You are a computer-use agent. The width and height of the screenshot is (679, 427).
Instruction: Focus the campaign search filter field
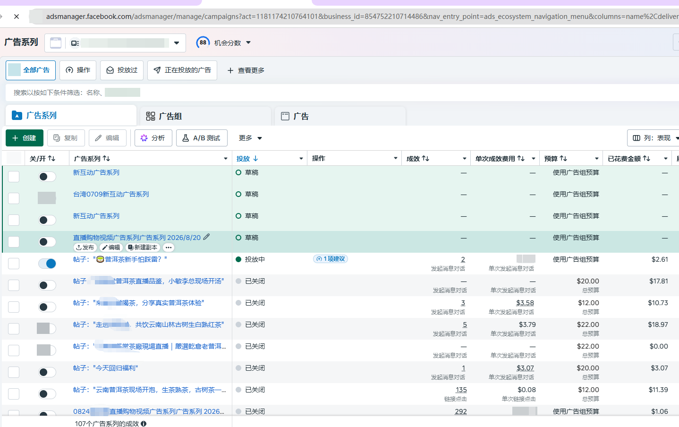point(342,93)
